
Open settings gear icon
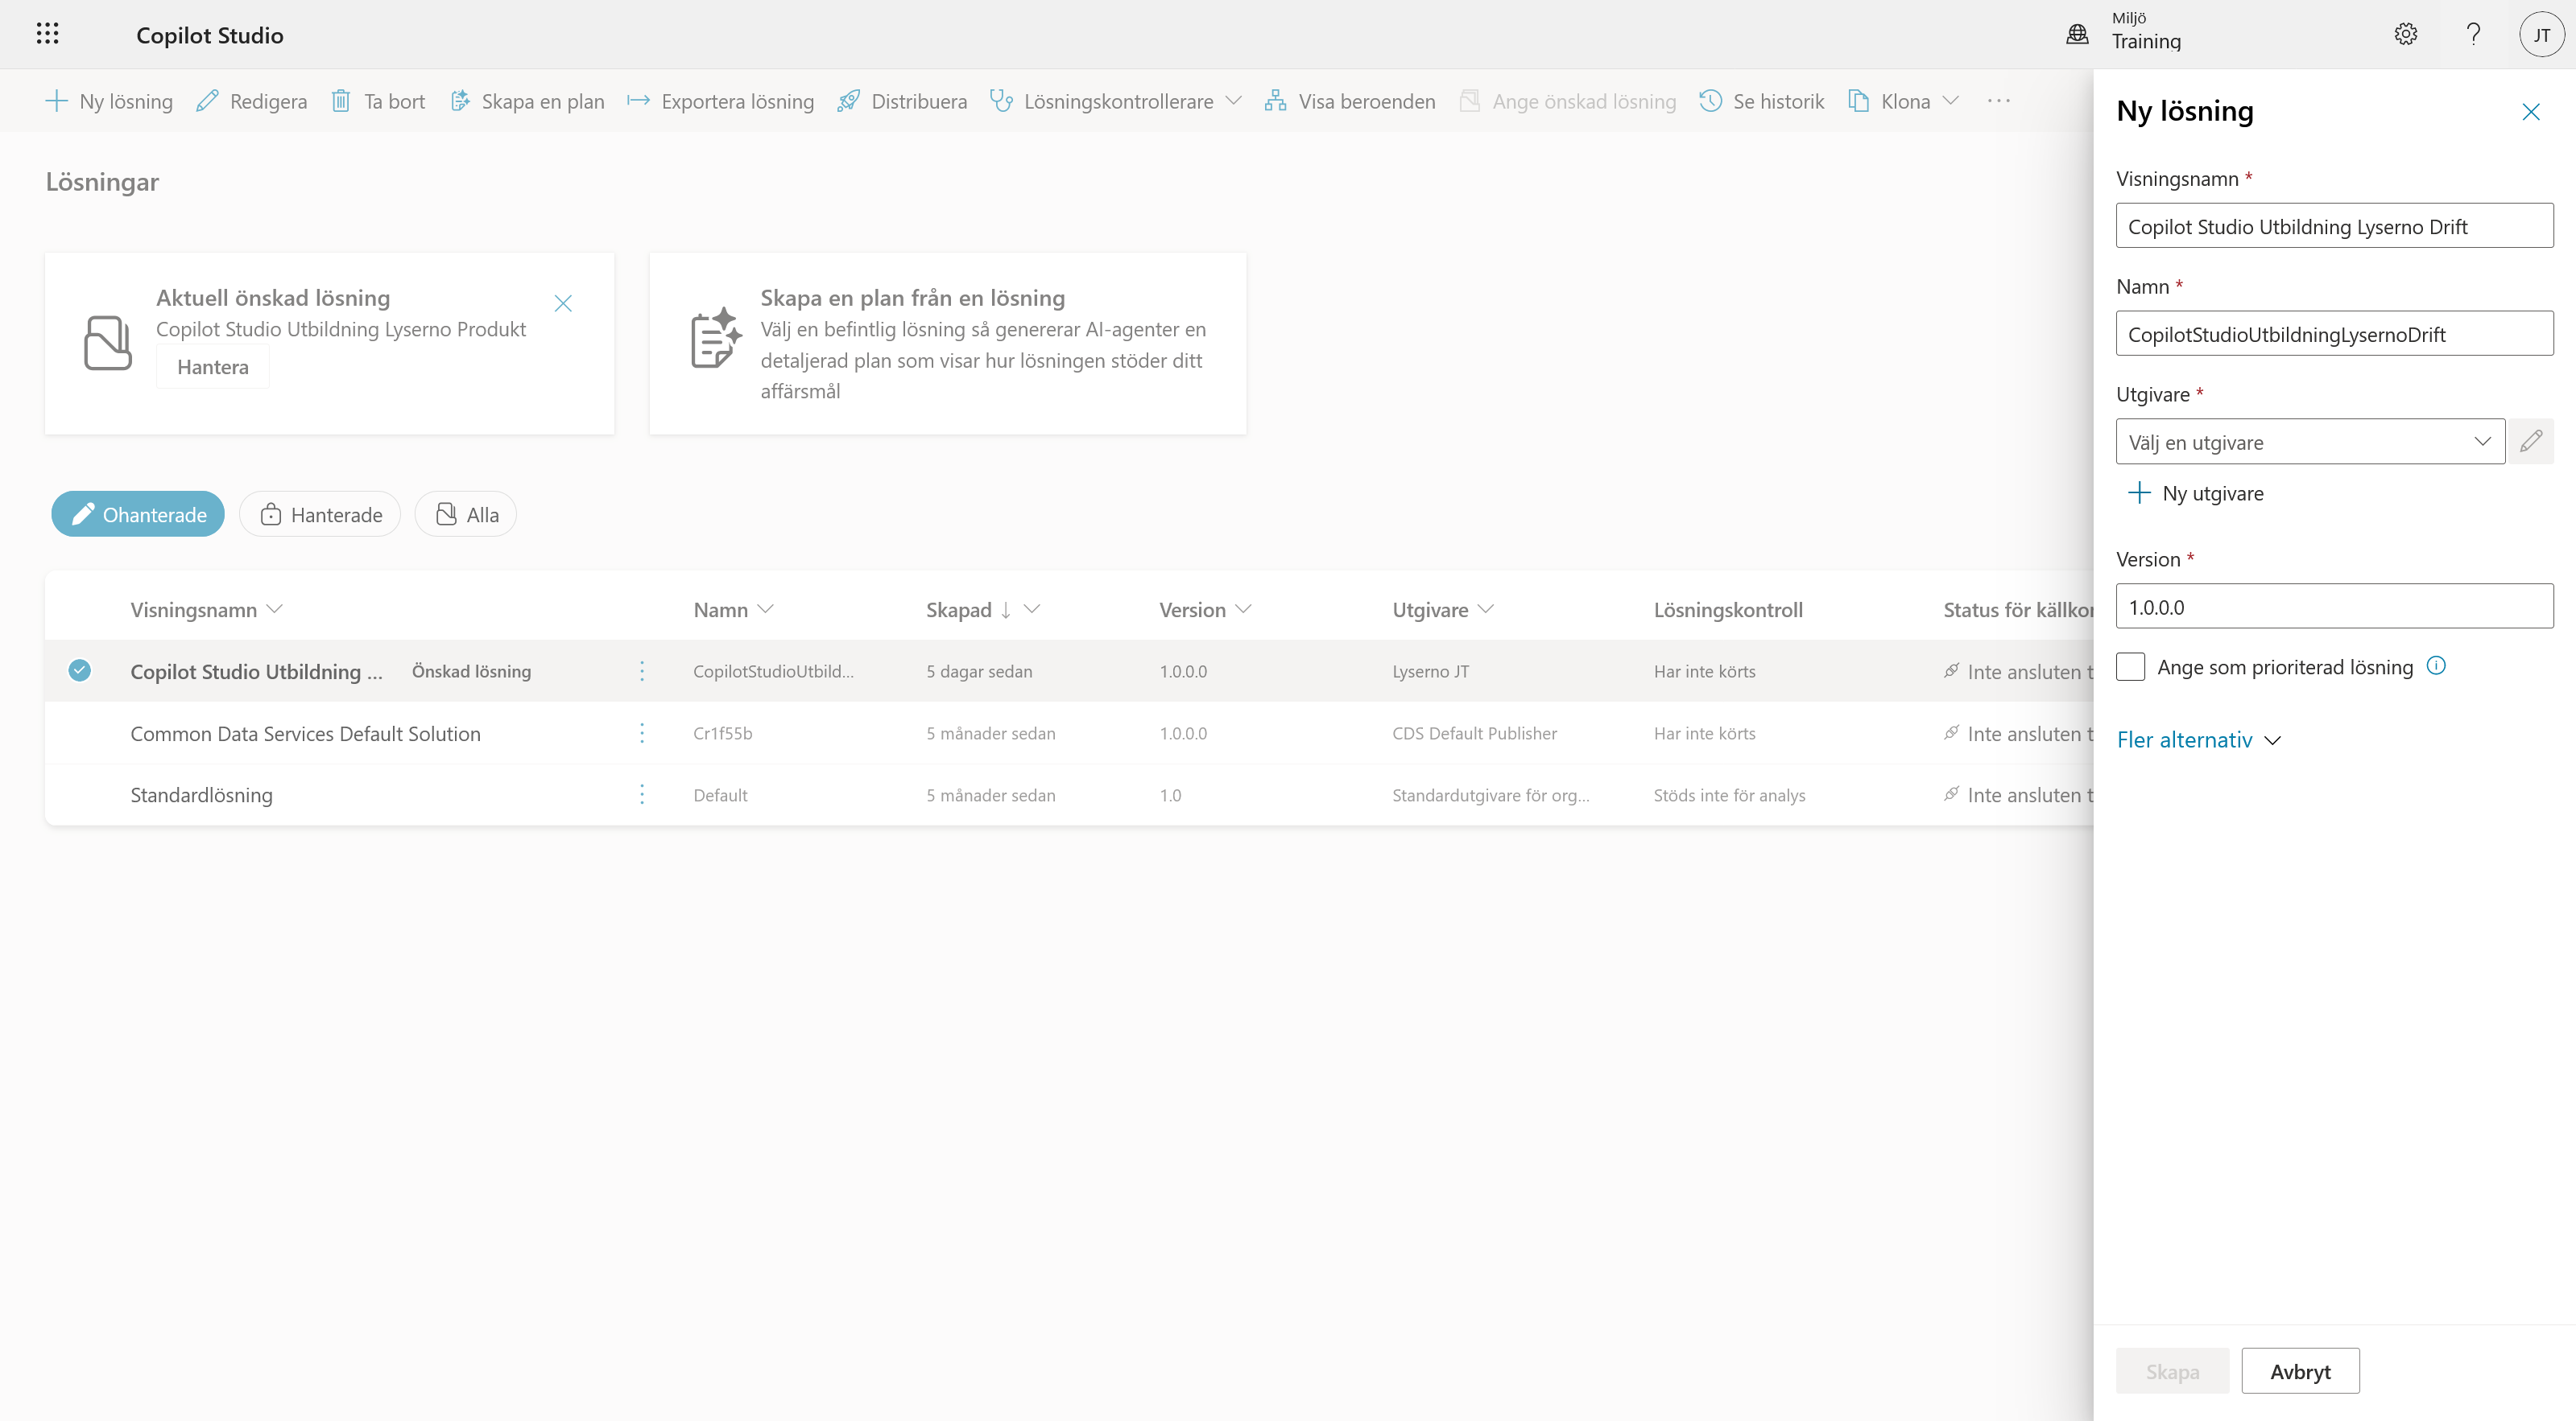[x=2406, y=34]
